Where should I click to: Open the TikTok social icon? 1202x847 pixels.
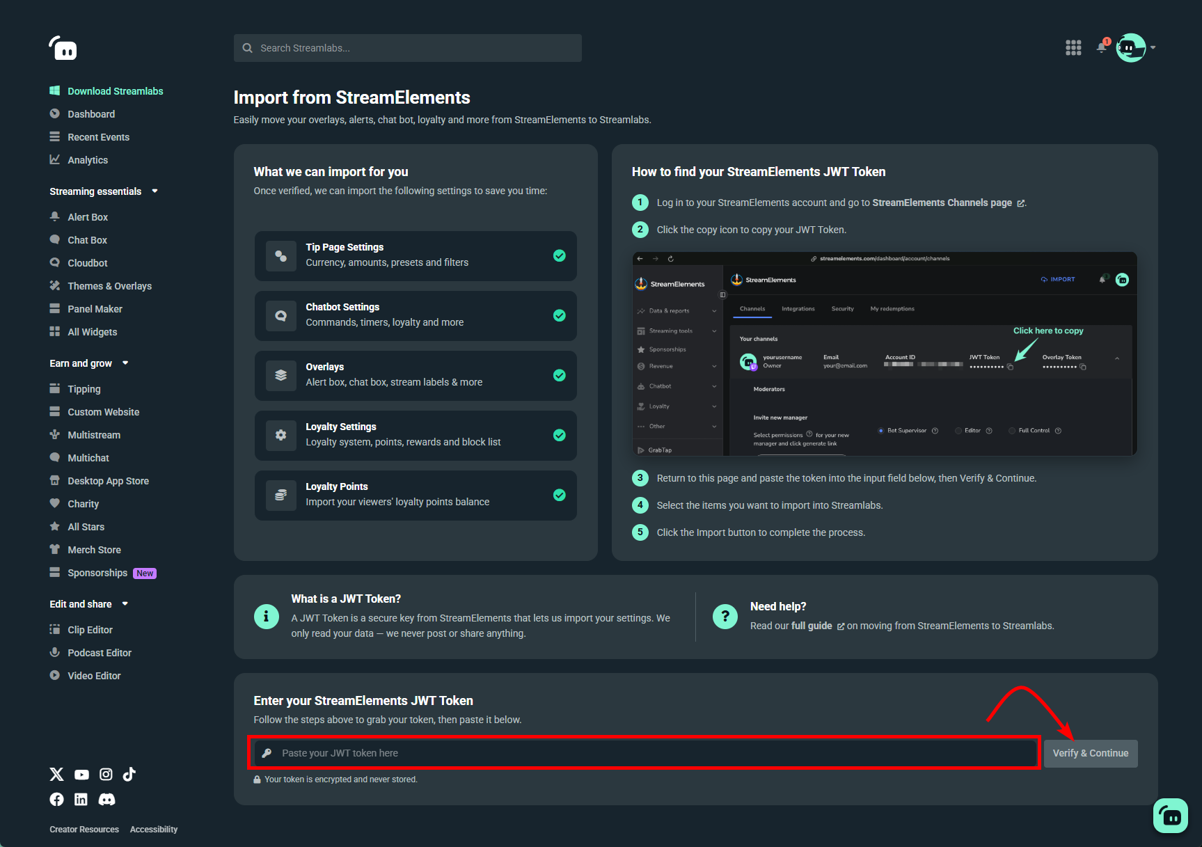[x=129, y=774]
